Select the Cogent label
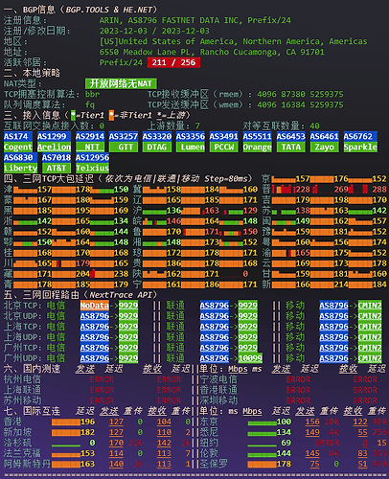Screen dimensions: 389x479 click(18, 147)
